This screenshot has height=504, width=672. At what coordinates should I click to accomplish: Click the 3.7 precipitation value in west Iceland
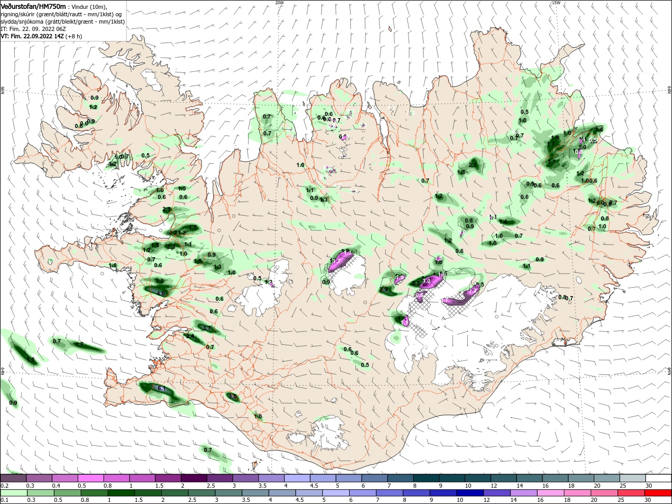(x=206, y=328)
